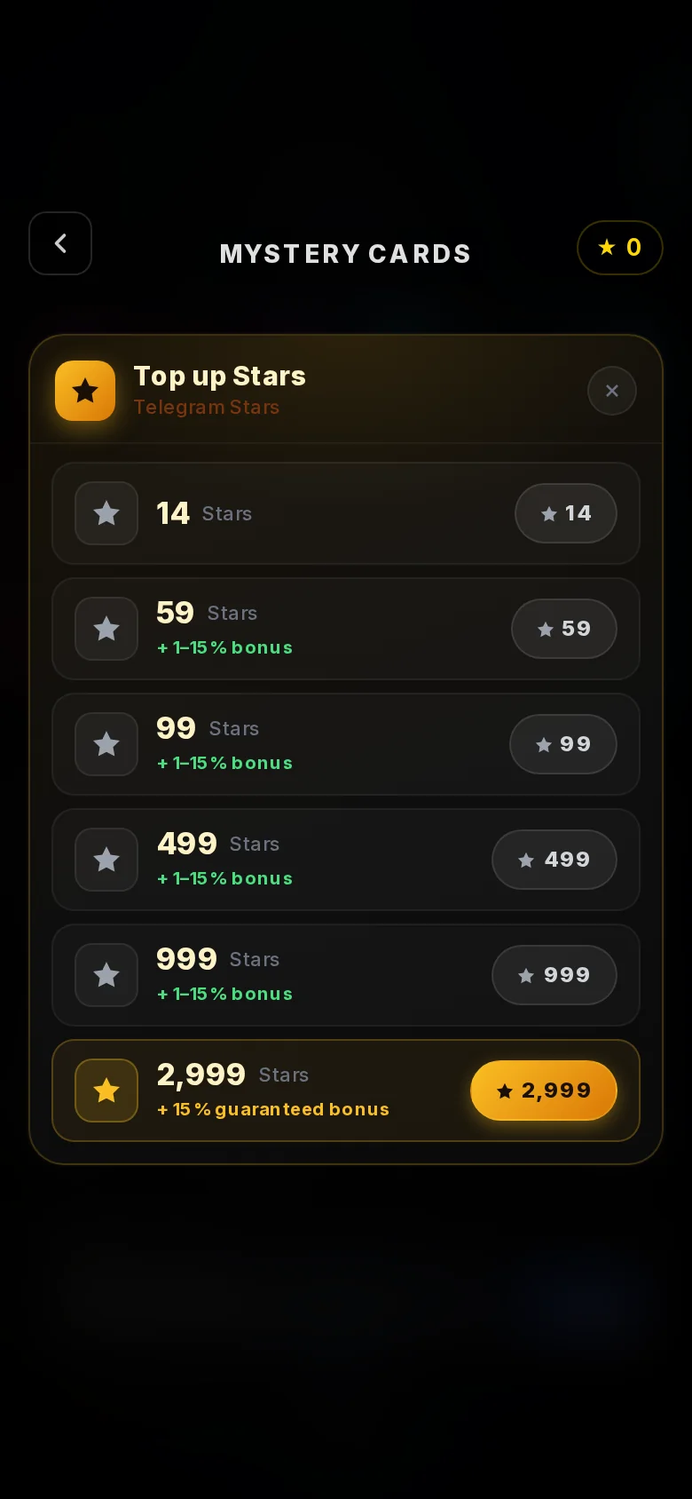This screenshot has width=692, height=1499.
Task: Click the gold star icon beside 2,999 Stars
Action: click(106, 1091)
